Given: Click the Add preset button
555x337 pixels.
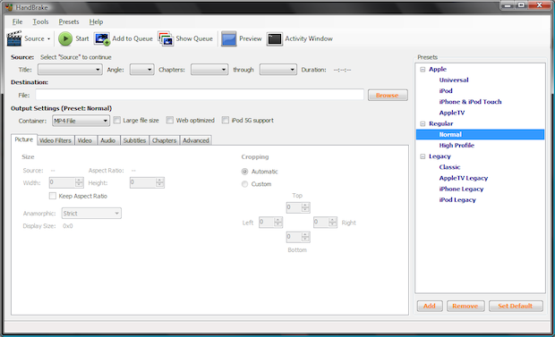Looking at the screenshot, I should tap(430, 306).
